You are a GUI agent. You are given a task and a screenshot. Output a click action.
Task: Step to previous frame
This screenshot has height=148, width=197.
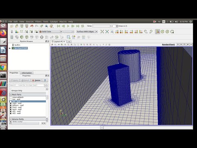click(x=63, y=26)
